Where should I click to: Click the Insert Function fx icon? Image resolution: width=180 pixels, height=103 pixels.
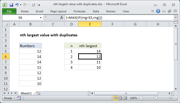tap(62, 18)
